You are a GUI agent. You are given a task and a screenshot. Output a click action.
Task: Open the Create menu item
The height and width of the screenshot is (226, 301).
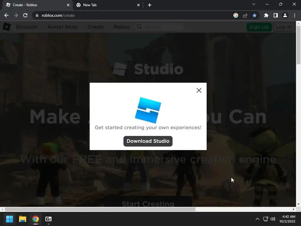tap(96, 27)
